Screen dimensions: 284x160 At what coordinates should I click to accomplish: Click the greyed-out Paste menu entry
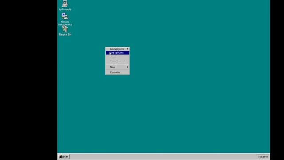tap(117, 58)
